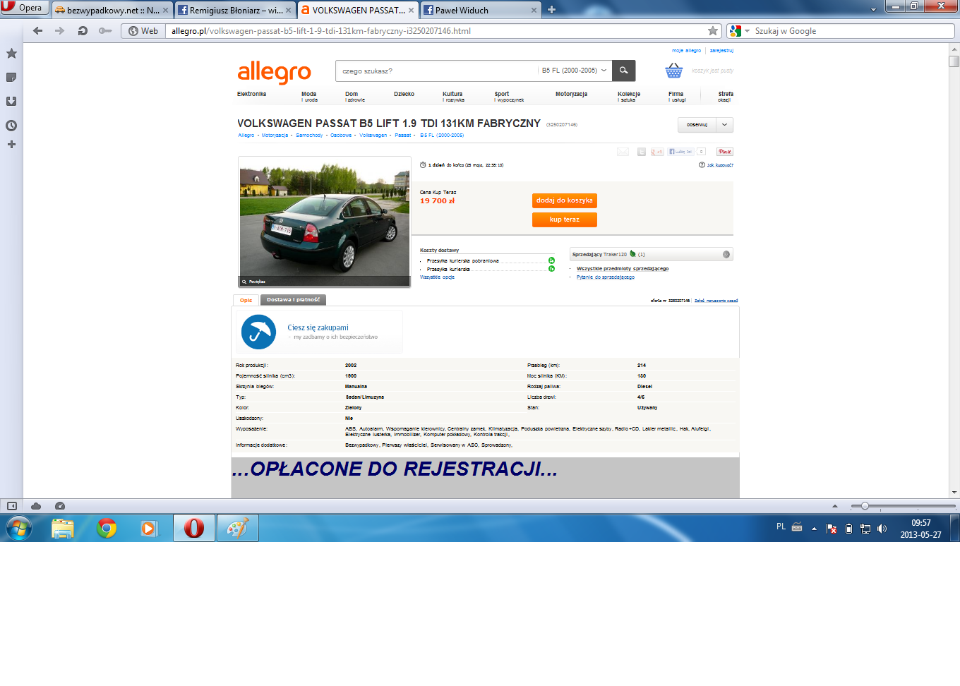Open the Opera Link cloud icon
Screen dimensions: 960x686
tap(36, 506)
